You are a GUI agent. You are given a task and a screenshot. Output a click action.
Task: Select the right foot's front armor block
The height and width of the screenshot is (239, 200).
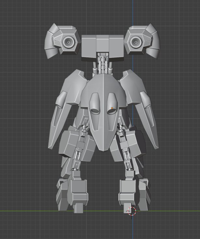[x=127, y=192]
